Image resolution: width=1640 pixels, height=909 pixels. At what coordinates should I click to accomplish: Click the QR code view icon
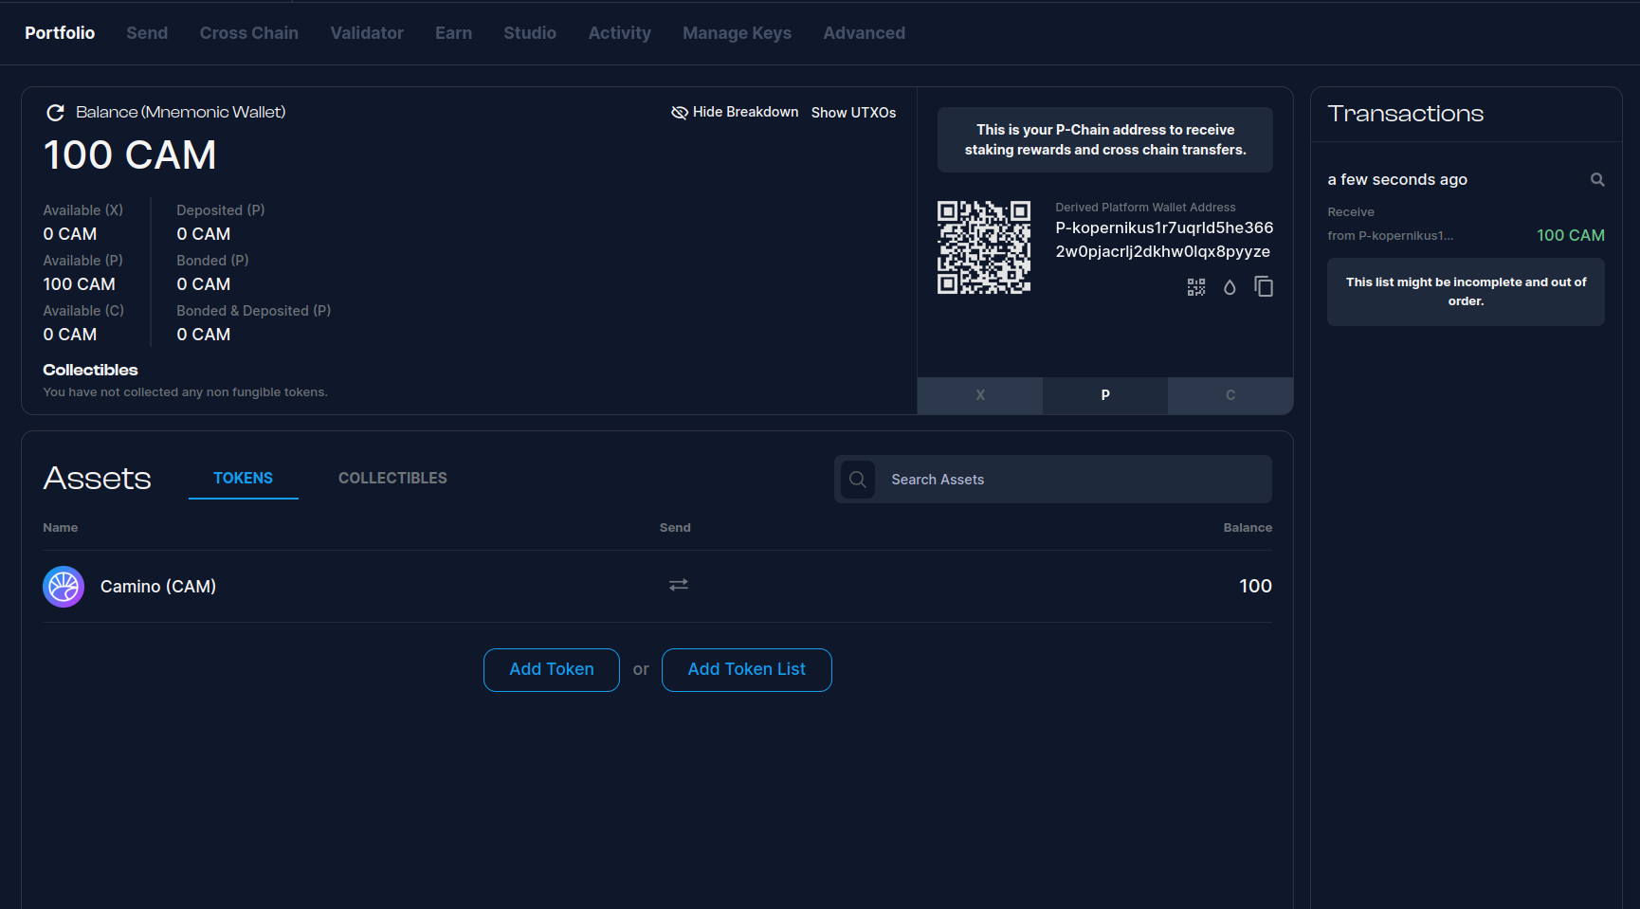tap(1196, 287)
